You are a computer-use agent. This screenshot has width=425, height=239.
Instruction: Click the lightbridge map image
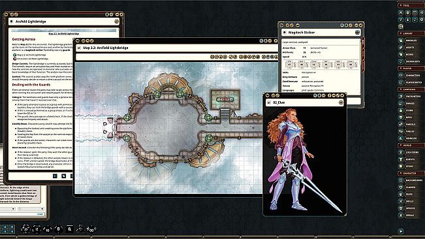168,128
